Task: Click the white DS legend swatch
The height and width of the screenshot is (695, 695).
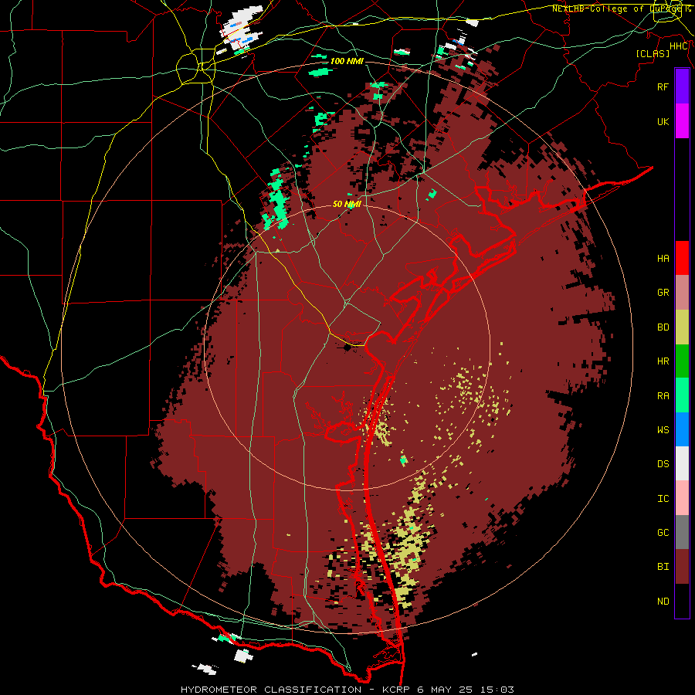Action: click(x=682, y=463)
